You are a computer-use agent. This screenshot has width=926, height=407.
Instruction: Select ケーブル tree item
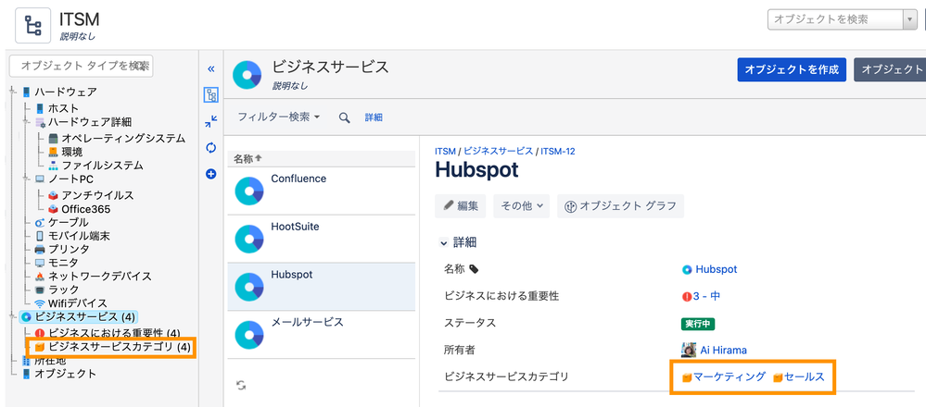[x=68, y=222]
